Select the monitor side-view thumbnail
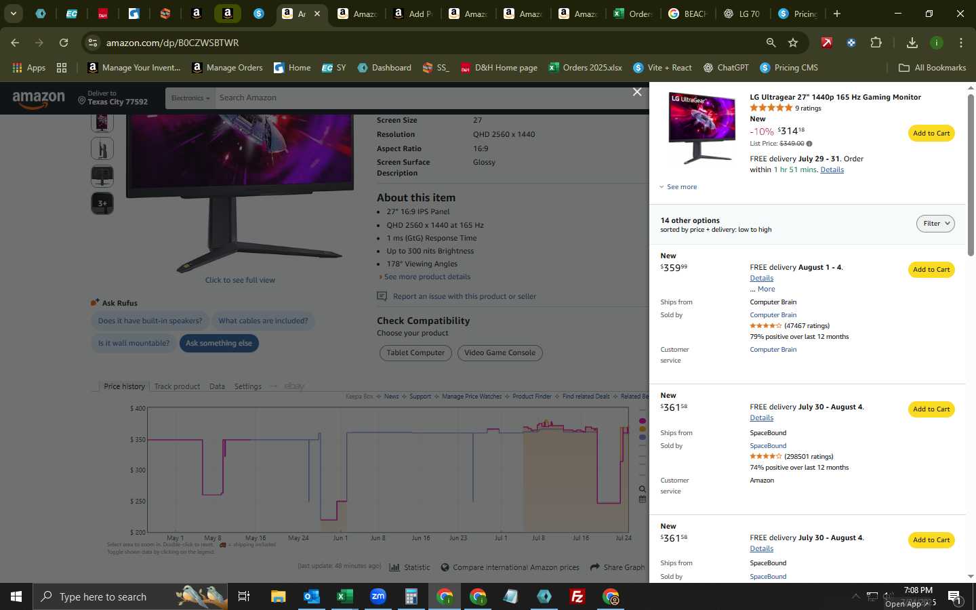 point(102,149)
